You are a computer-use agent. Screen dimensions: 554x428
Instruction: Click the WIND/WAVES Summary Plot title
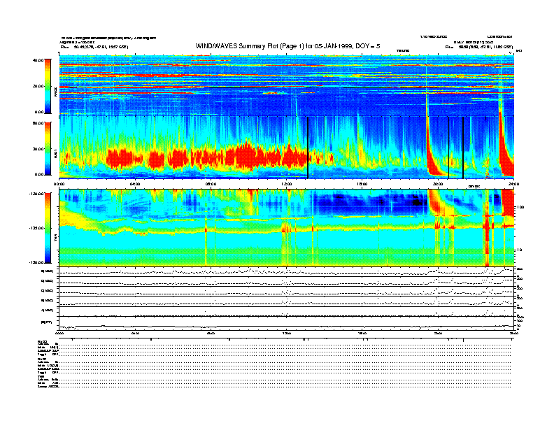tap(287, 46)
